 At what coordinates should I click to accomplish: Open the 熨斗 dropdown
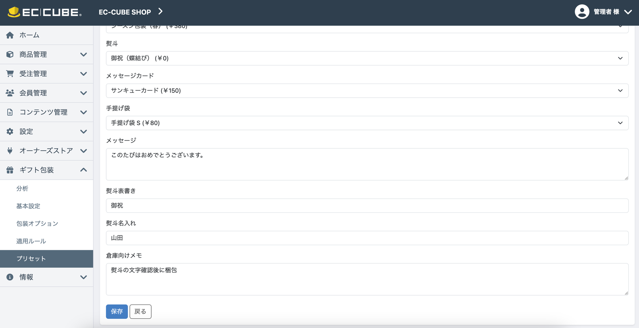click(367, 58)
